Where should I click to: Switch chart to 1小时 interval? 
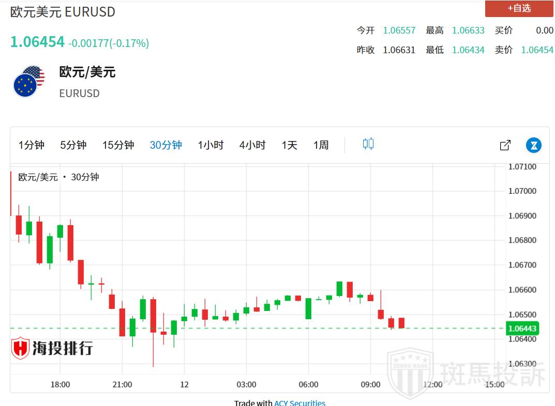pos(211,145)
